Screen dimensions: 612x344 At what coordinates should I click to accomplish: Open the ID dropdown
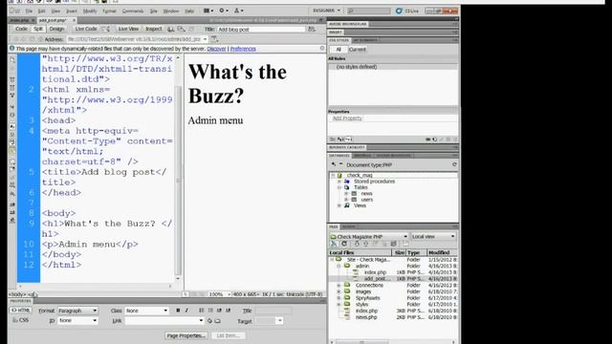click(77, 321)
